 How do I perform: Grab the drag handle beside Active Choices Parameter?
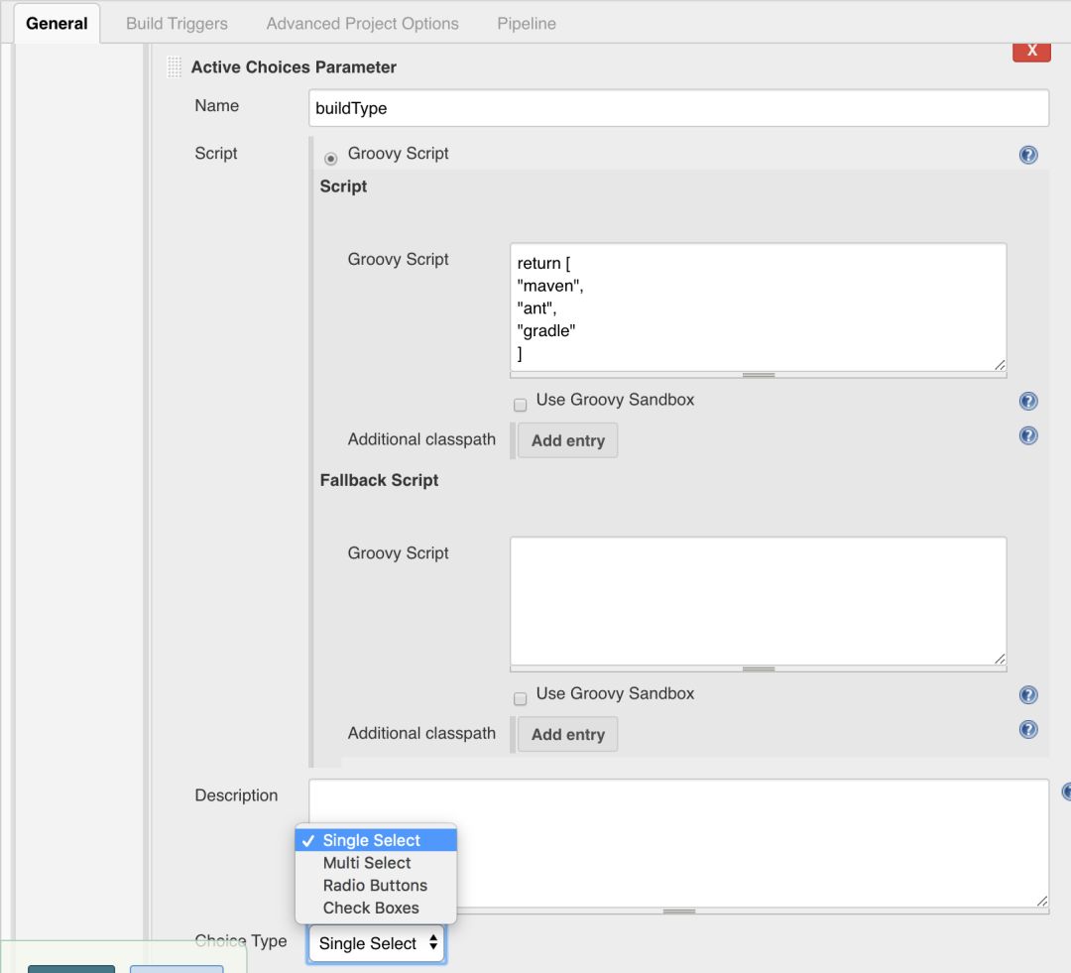point(175,67)
